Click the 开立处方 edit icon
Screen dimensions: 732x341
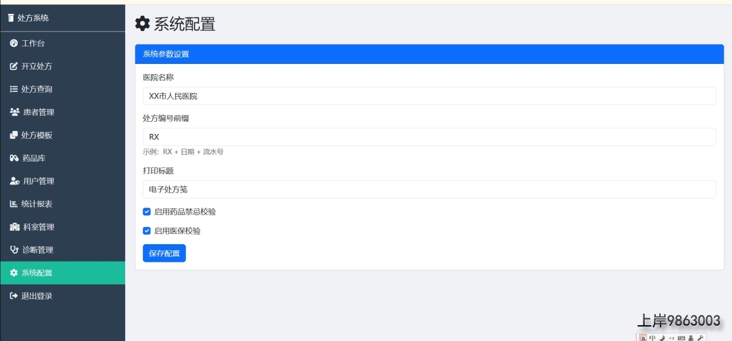[x=14, y=66]
